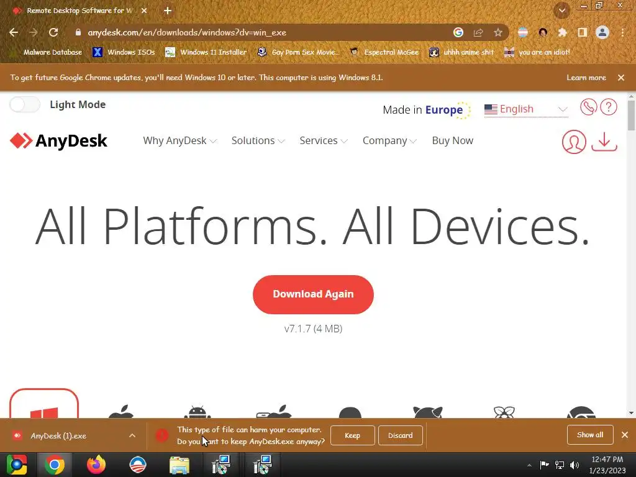This screenshot has width=636, height=477.
Task: Keep the AnyDesk.exe download
Action: pos(353,435)
